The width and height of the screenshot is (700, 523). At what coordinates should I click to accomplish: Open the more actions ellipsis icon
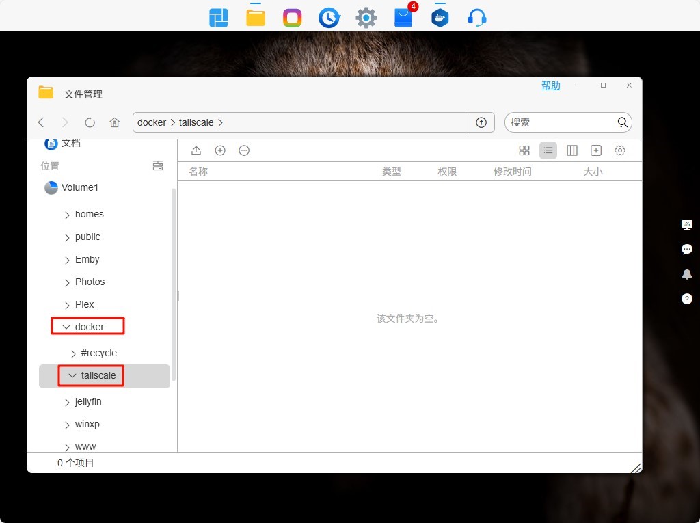pos(244,150)
